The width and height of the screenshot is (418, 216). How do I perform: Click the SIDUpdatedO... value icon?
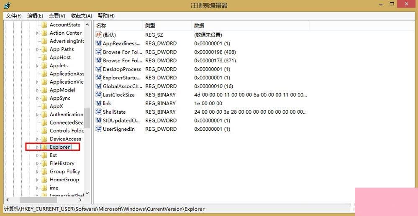pos(99,120)
